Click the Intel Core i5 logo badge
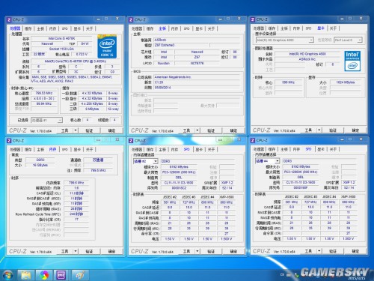Screen dimensions: 374x281 [107, 46]
